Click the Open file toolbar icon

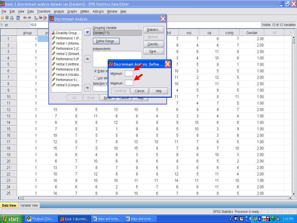[2, 18]
